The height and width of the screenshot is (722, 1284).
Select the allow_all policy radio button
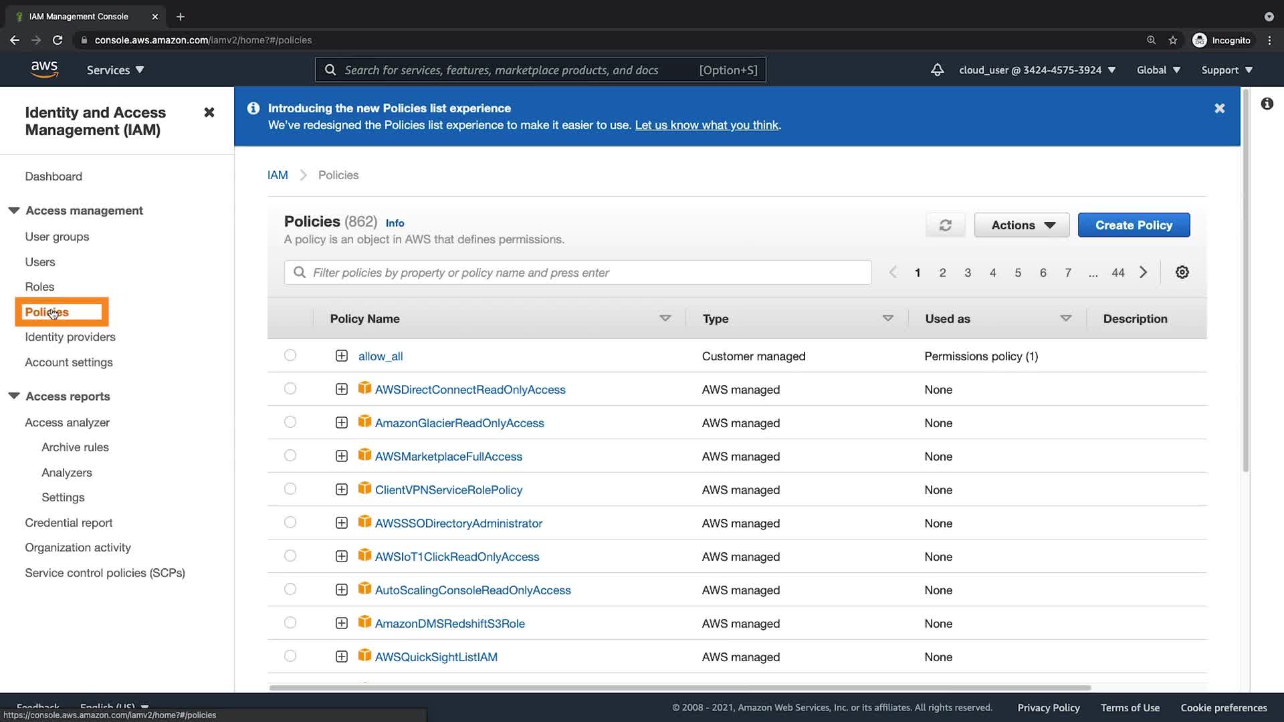[x=290, y=355]
